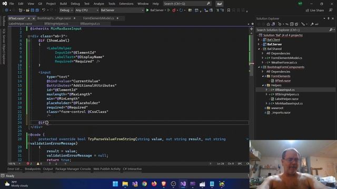Open the Extensions menu
The height and width of the screenshot is (189, 337).
[126, 4]
